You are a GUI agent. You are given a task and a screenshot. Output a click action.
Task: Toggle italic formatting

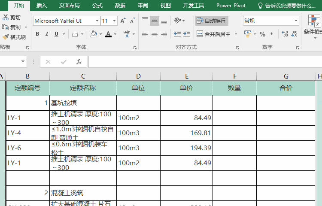click(x=47, y=34)
